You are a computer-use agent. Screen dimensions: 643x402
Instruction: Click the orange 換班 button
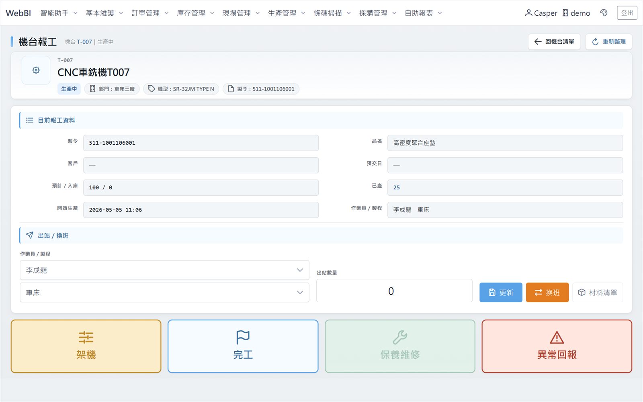click(x=547, y=292)
